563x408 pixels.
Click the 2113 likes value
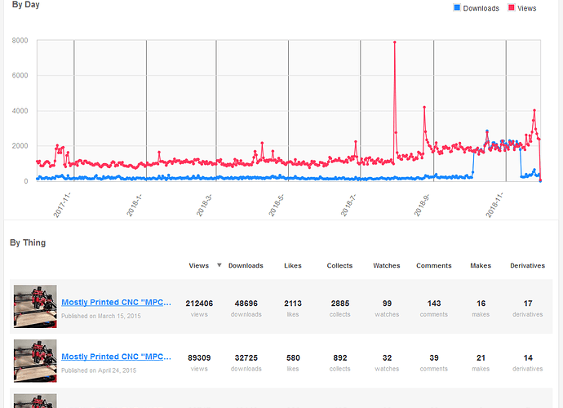click(293, 304)
